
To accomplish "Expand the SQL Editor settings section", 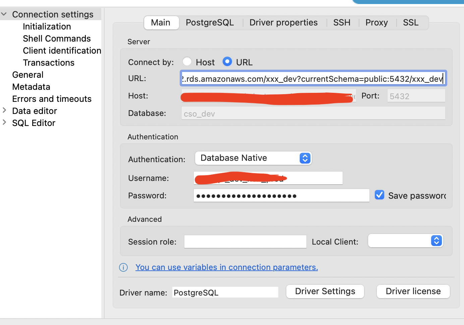I will pos(4,123).
